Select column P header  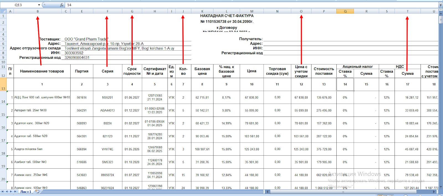(x=324, y=11)
